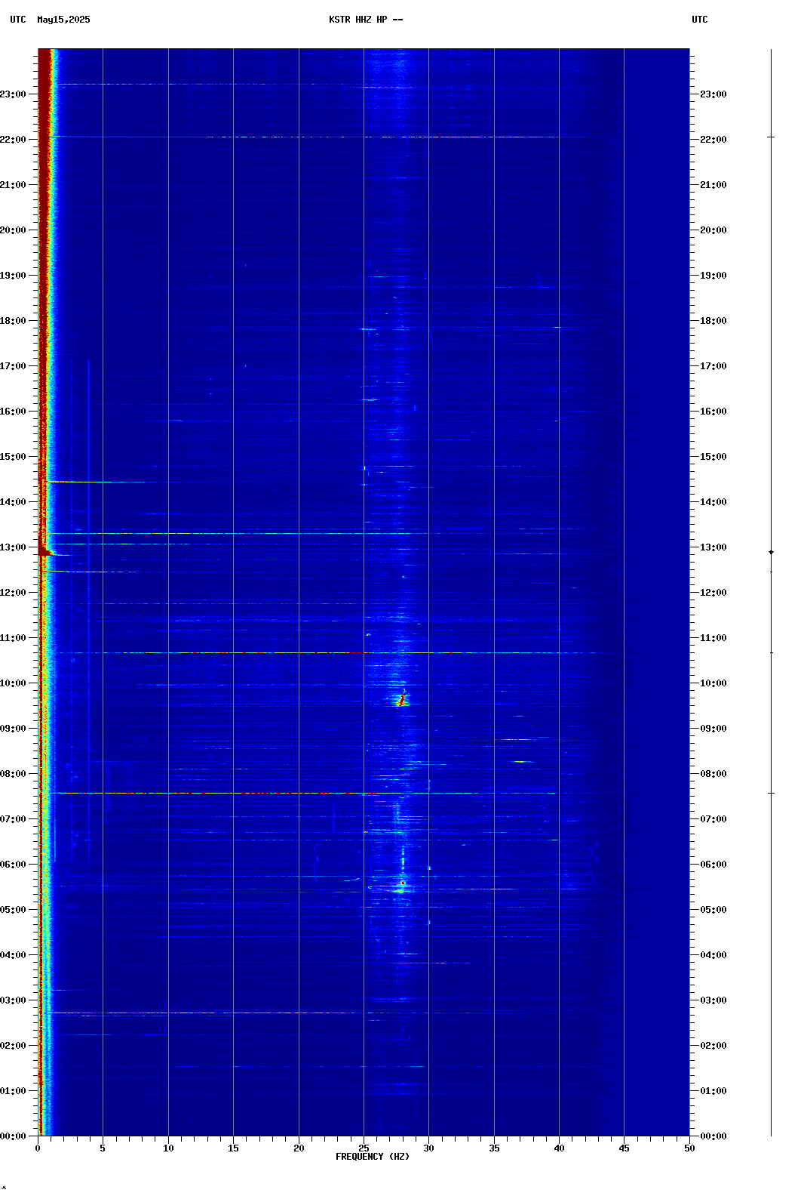Click the 00:00 time label on the right axis

point(713,1136)
